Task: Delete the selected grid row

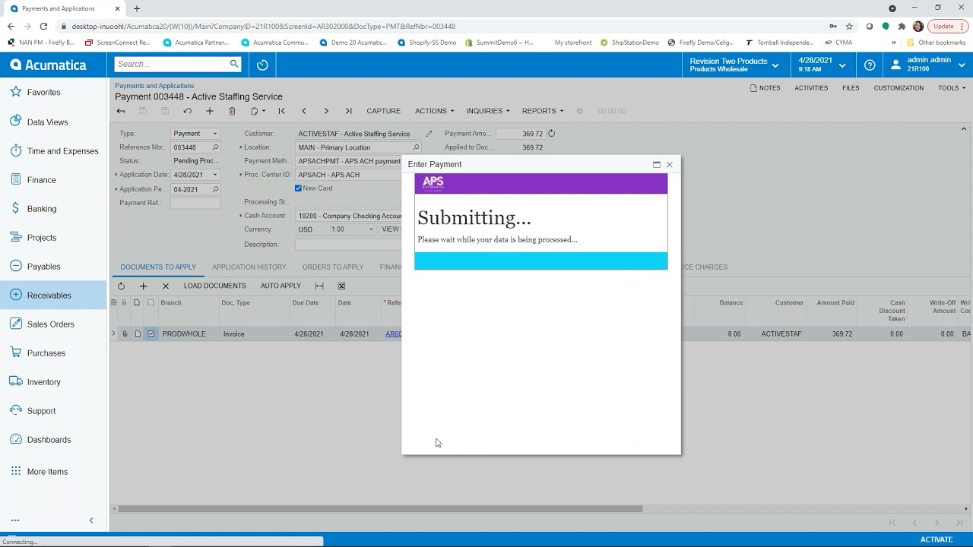Action: pos(165,286)
